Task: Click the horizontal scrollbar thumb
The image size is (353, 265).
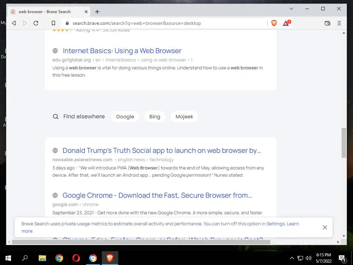Action: point(141,242)
